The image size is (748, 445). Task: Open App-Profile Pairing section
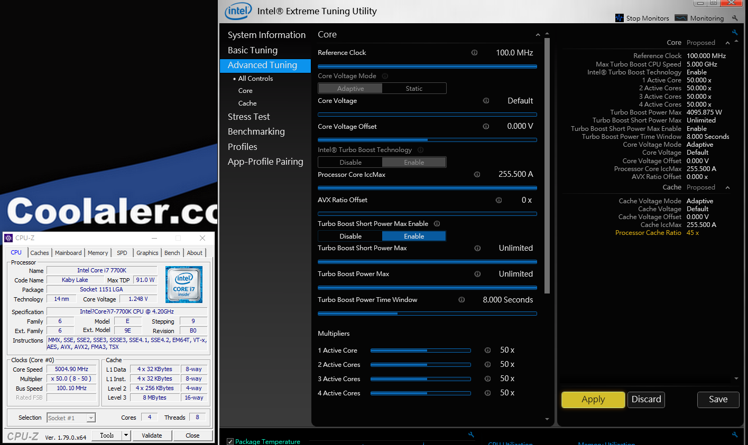pyautogui.click(x=265, y=162)
